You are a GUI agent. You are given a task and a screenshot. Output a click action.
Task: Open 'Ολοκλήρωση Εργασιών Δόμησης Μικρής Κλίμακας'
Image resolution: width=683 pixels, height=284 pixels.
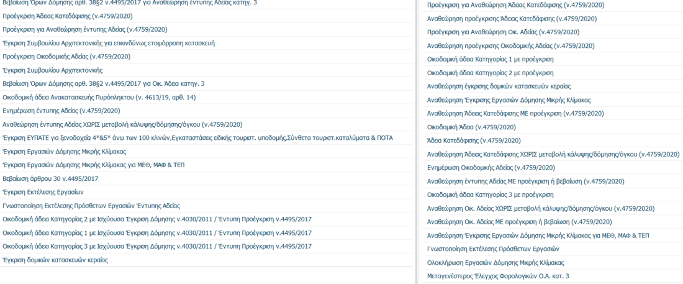495,263
